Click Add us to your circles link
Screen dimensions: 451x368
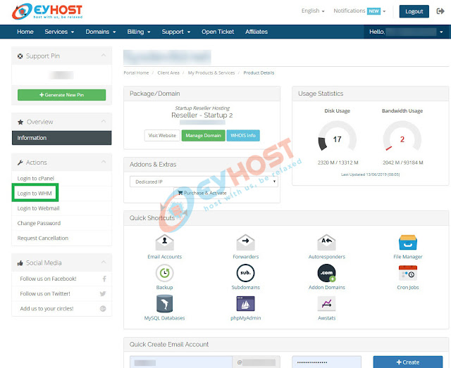click(x=47, y=308)
